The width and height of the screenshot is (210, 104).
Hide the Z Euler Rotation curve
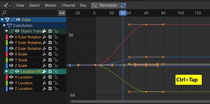pos(11,48)
